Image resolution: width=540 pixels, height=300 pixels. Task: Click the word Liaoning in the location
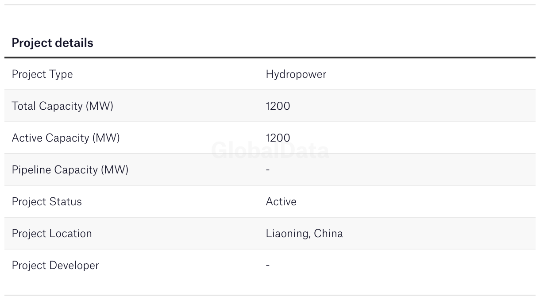pyautogui.click(x=288, y=234)
